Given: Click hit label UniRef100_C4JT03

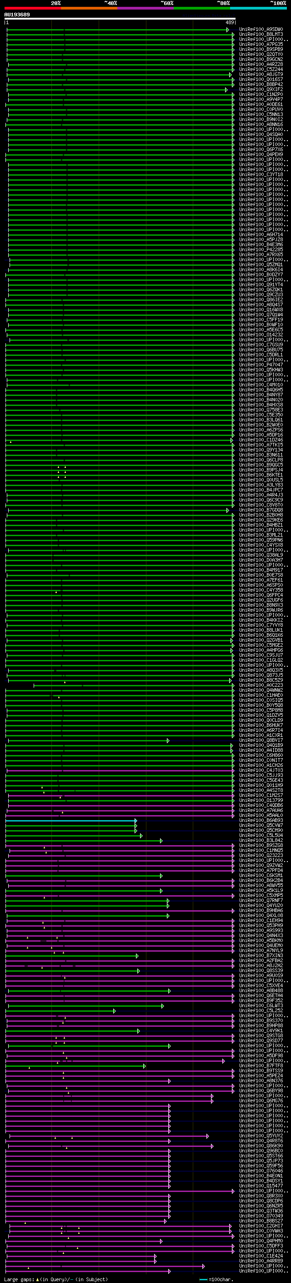Looking at the screenshot, I should (x=261, y=770).
